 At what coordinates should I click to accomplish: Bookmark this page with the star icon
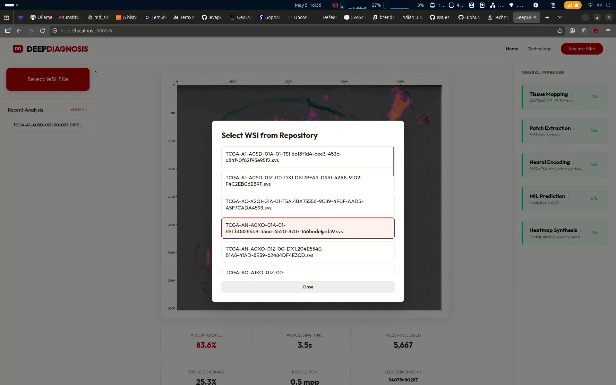tap(560, 31)
